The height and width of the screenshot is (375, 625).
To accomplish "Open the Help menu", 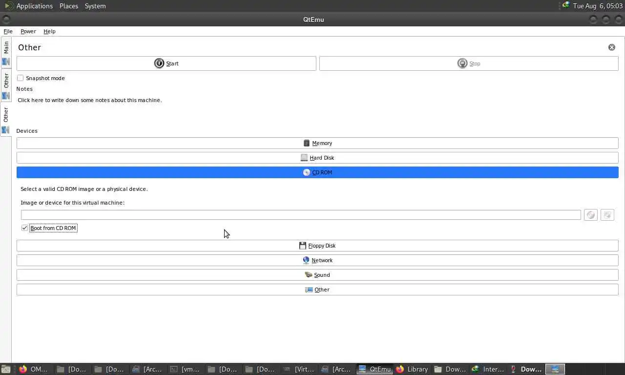I will coord(49,31).
